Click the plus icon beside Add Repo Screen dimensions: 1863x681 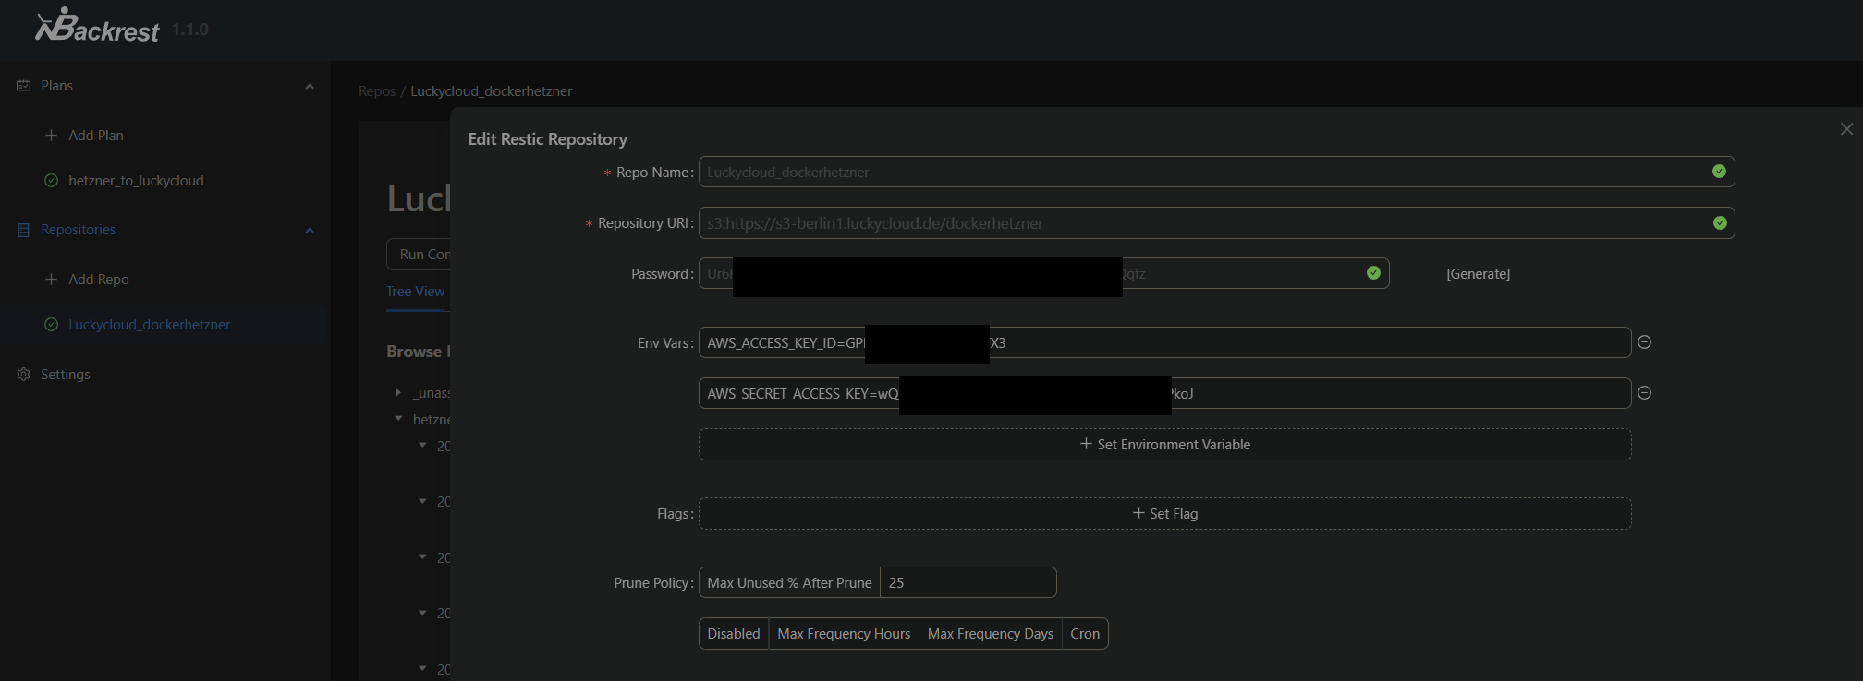51,280
